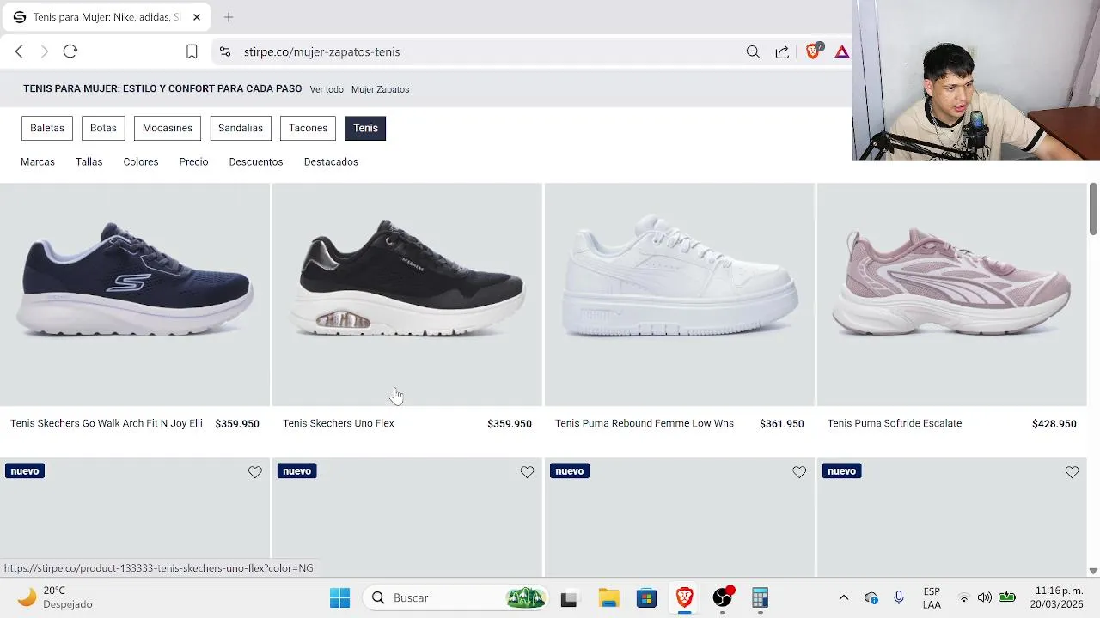Viewport: 1100px width, 618px height.
Task: Click the microphone tray icon
Action: [x=898, y=597]
